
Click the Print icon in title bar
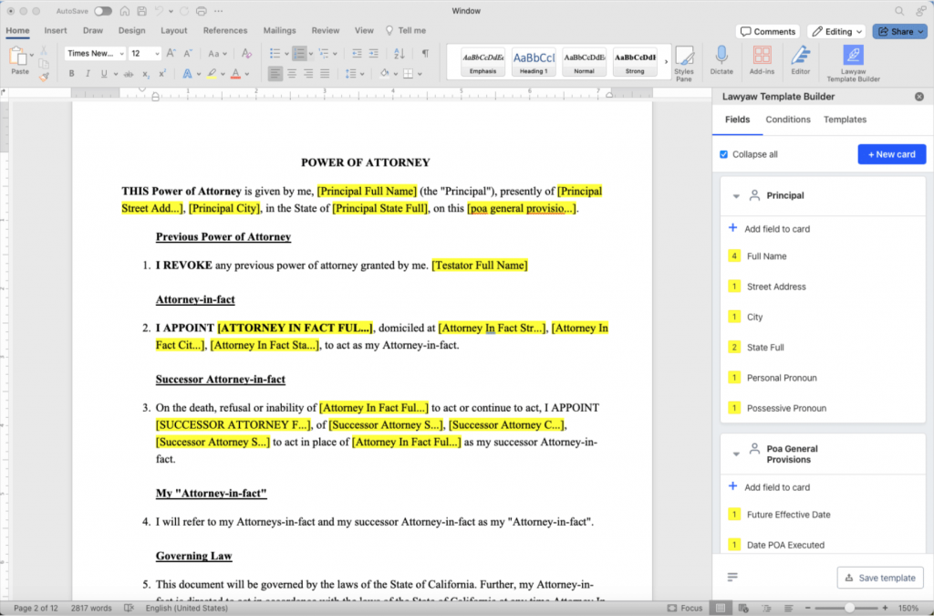point(202,11)
